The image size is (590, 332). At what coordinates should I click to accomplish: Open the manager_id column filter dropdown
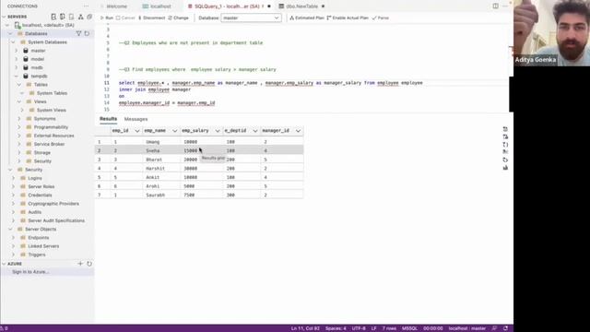[298, 131]
